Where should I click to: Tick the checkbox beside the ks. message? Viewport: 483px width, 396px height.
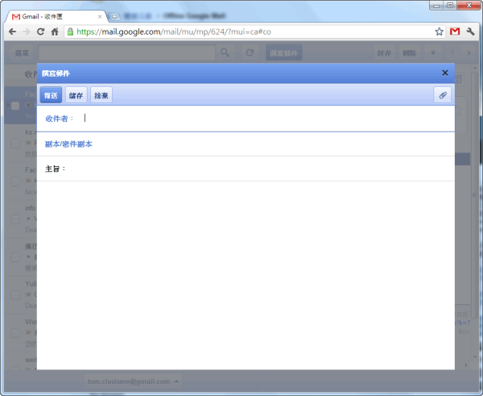[15, 144]
